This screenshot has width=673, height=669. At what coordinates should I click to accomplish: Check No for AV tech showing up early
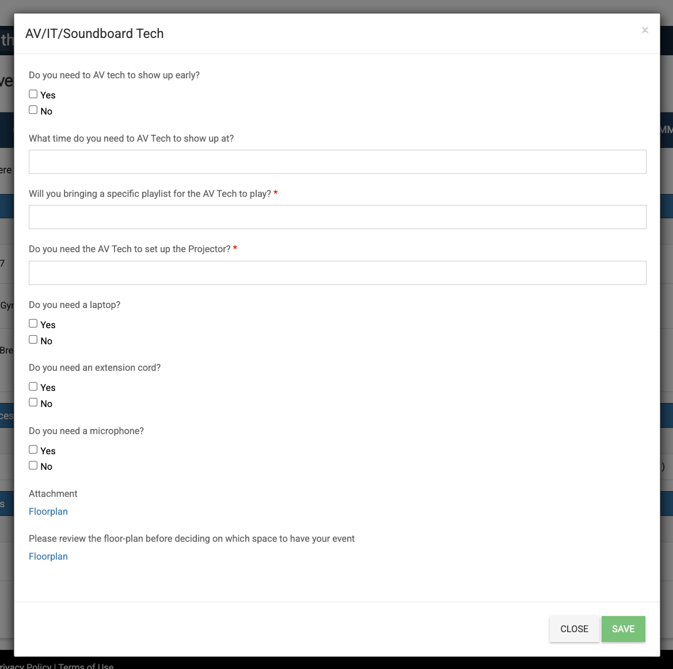[33, 110]
